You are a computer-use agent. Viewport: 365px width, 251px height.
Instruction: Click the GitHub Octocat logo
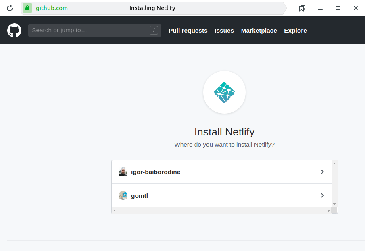point(14,30)
